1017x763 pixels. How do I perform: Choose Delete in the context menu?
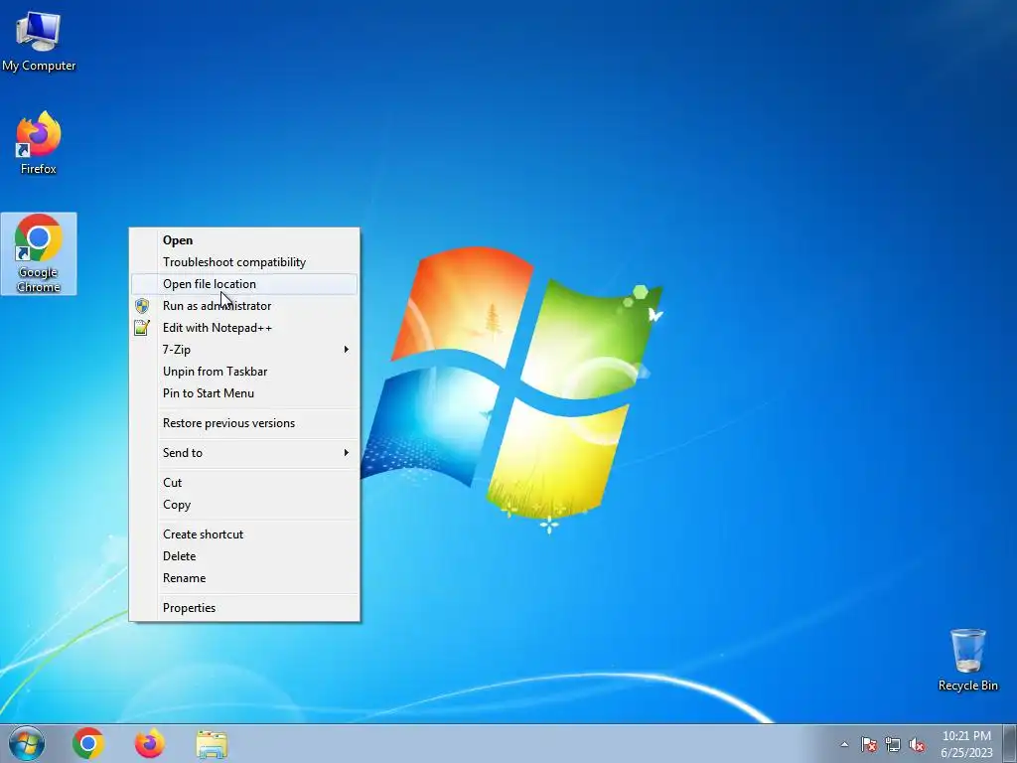coord(244,556)
